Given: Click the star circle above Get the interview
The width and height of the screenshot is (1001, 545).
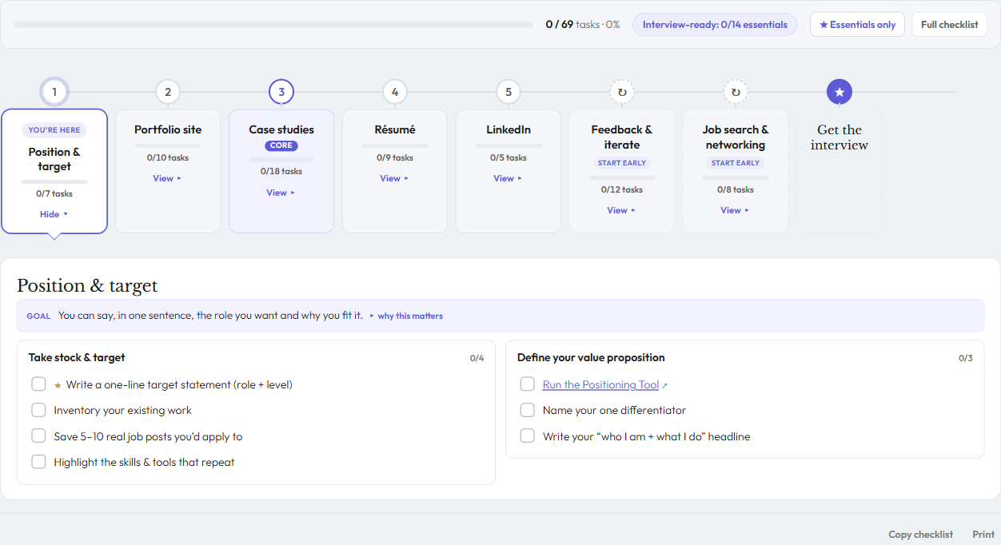Looking at the screenshot, I should point(839,92).
